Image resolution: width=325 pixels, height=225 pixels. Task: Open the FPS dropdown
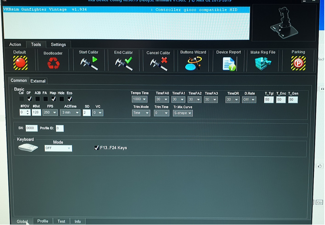pos(50,112)
